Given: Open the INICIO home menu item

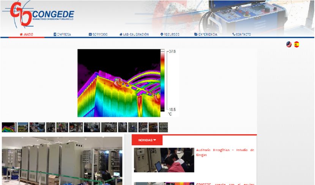Looking at the screenshot, I should click(x=27, y=34).
